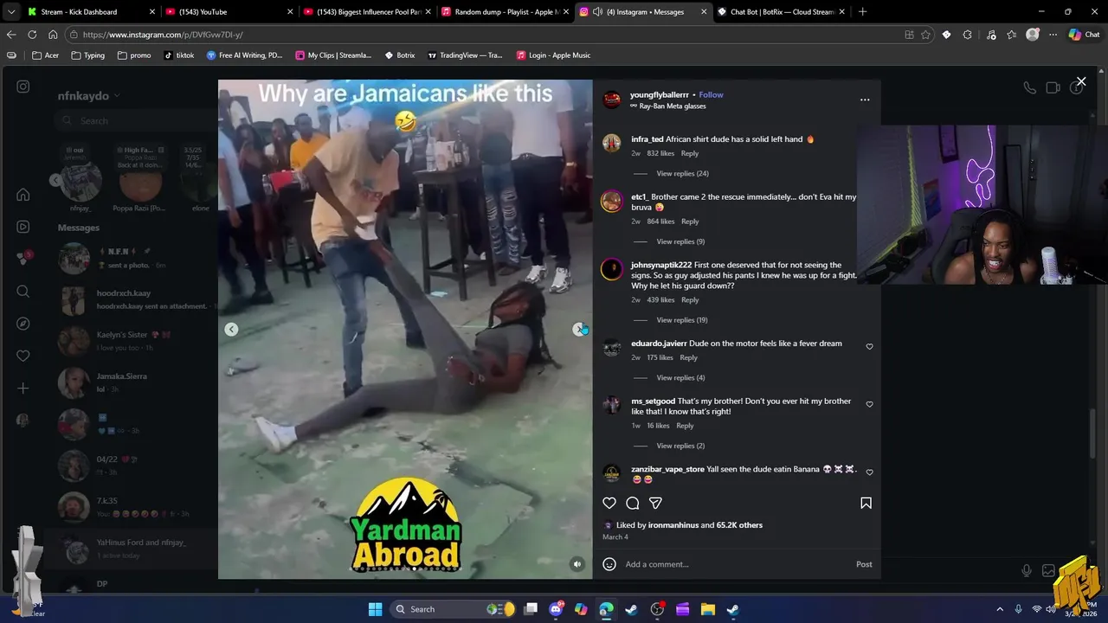This screenshot has width=1108, height=623.
Task: Open Jamaka.Sierra conversation
Action: coord(130,382)
